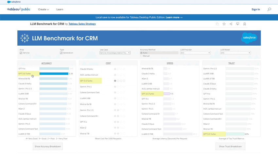The width and height of the screenshot is (278, 155).
Task: Click the Salesforce logo in top bar
Action: [x=14, y=2]
